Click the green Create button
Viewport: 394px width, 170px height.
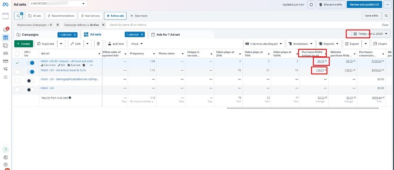click(x=23, y=44)
